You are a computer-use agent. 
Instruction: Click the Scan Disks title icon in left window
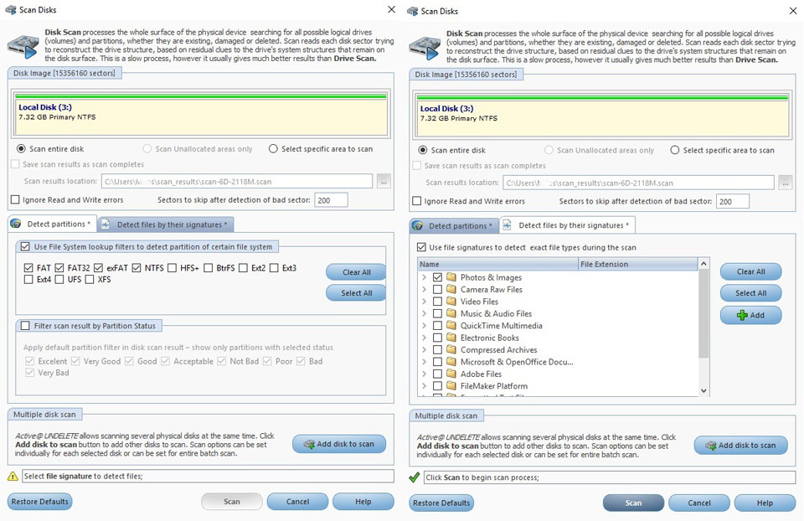pyautogui.click(x=10, y=10)
